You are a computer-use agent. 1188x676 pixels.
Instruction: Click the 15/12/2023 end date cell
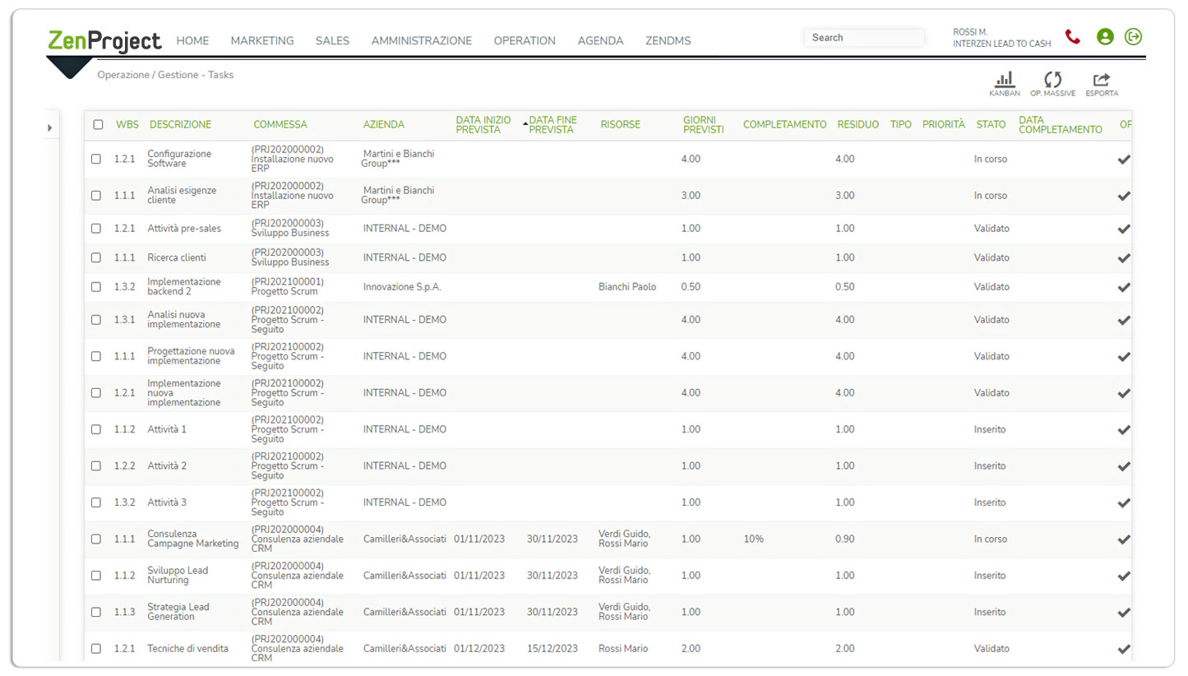pos(552,649)
